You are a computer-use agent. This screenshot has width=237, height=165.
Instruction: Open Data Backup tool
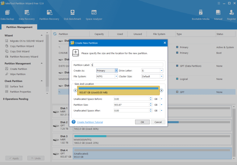(7, 15)
